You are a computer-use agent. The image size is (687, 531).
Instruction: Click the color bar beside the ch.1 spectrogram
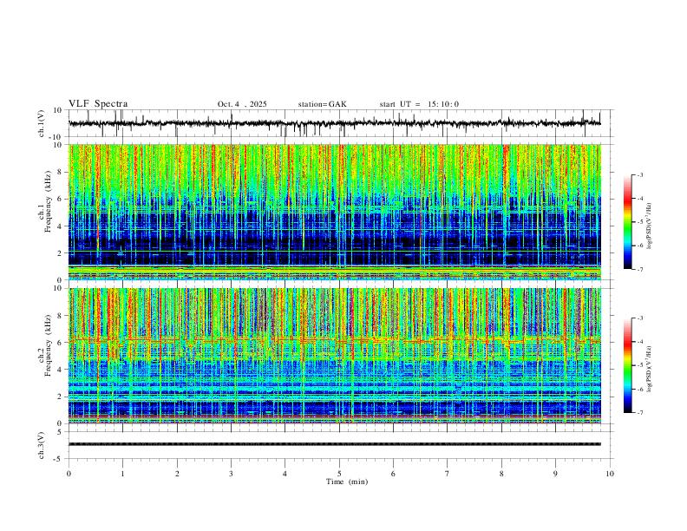click(x=627, y=222)
